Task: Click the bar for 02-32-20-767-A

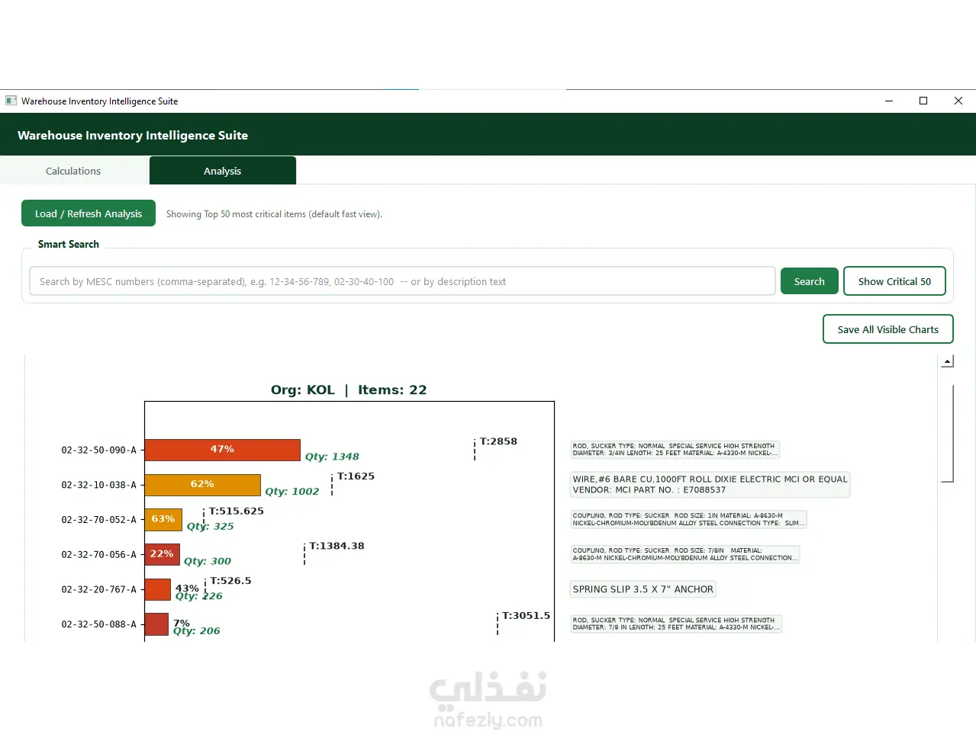Action: [158, 589]
